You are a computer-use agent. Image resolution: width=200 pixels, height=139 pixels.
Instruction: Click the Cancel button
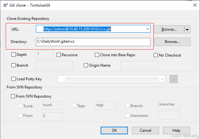[145, 130]
